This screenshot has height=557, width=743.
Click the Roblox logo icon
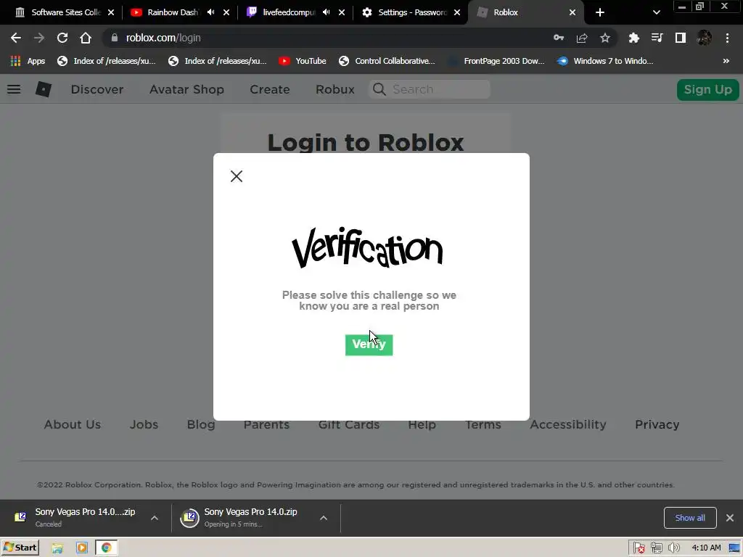43,89
